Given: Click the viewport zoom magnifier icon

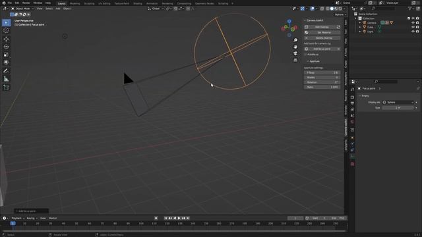Looking at the screenshot, I should [x=295, y=40].
